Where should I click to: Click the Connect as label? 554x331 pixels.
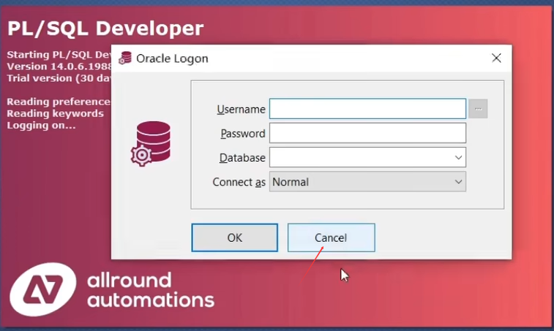(x=239, y=182)
